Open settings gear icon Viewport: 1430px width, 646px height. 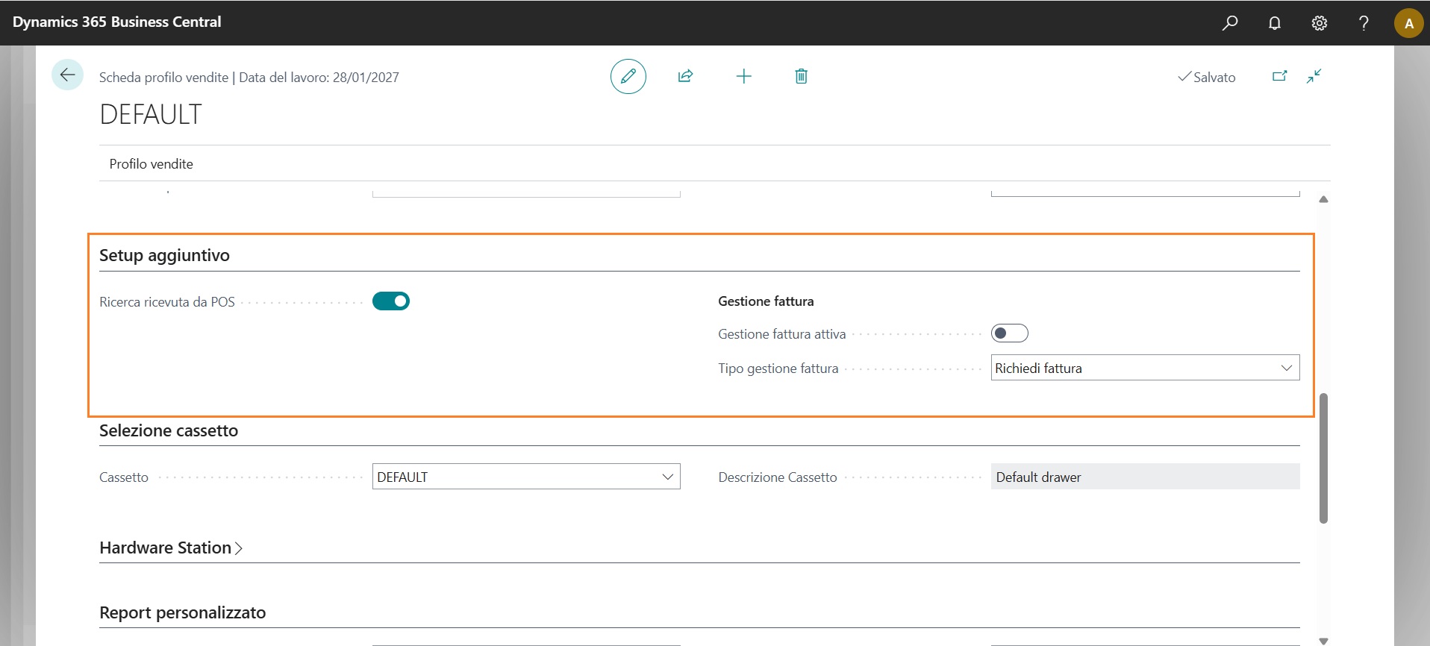point(1319,23)
